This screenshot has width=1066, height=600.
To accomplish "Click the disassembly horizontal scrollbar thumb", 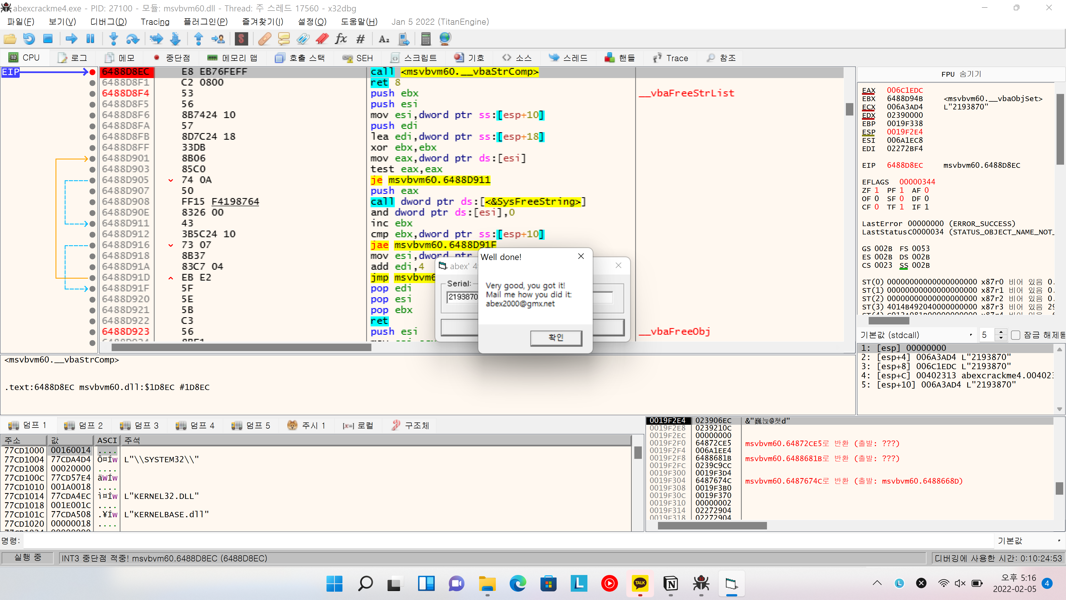I will pos(241,347).
